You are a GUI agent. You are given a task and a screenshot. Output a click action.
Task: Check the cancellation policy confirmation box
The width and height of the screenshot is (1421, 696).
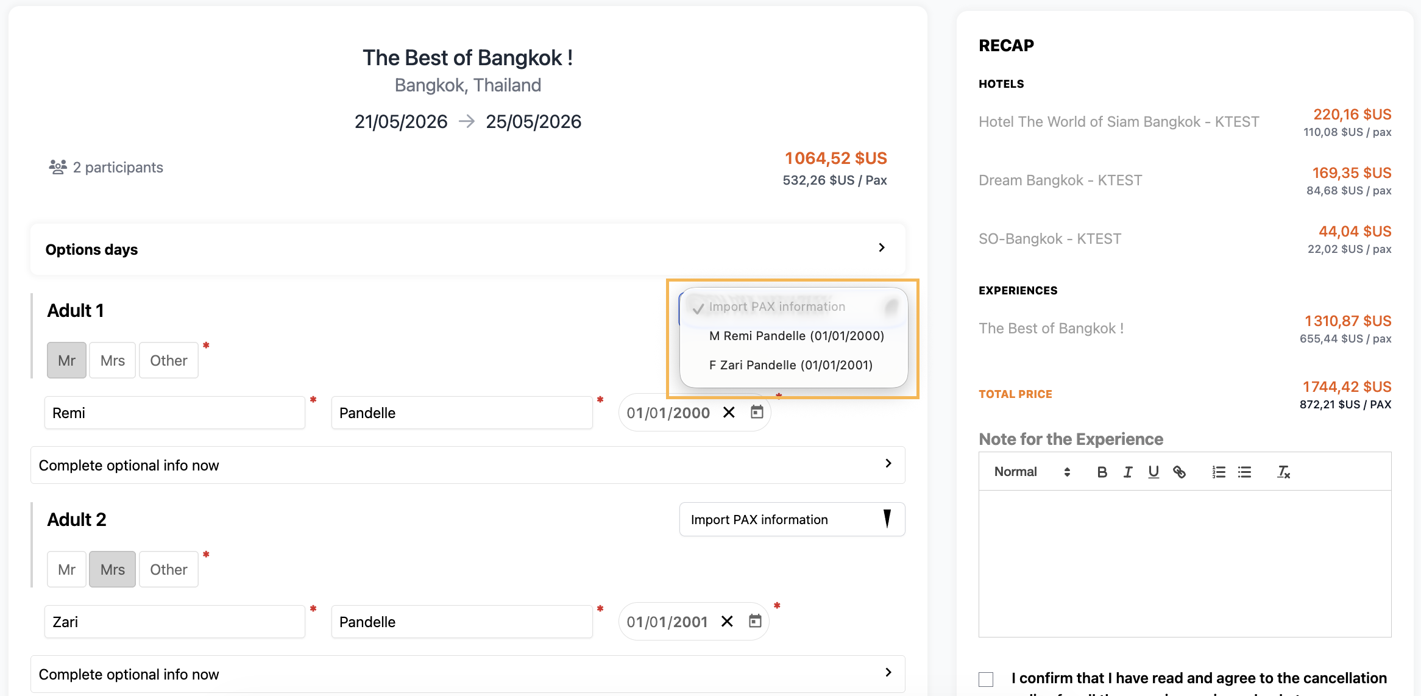click(x=986, y=679)
